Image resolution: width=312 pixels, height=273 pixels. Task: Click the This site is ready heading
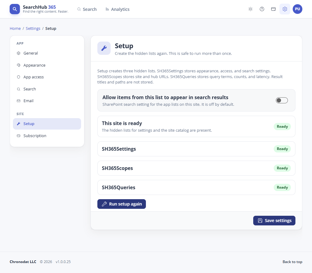(x=122, y=123)
